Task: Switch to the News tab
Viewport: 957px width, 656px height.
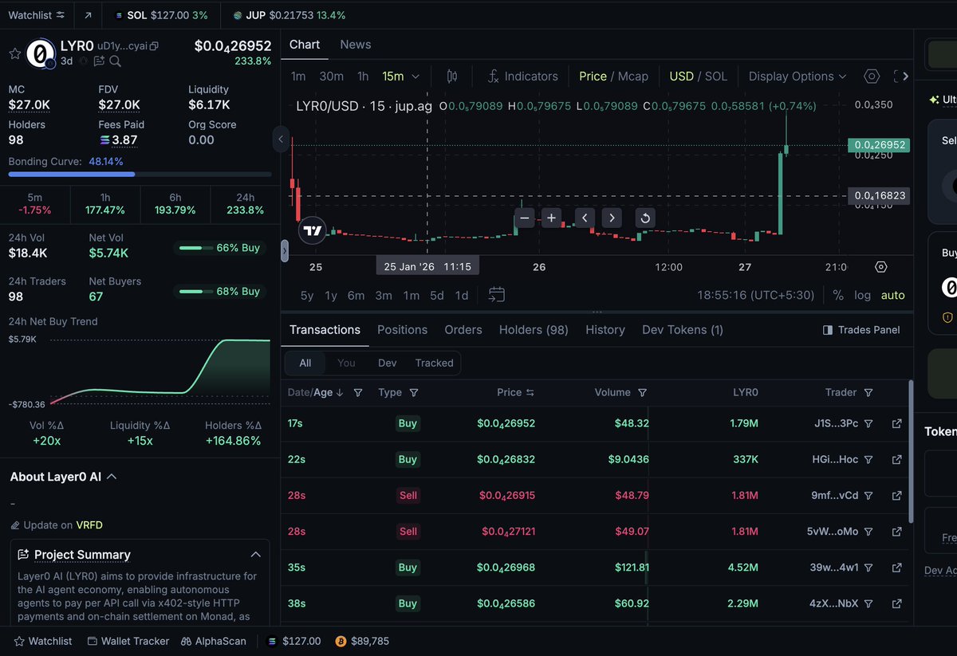Action: 355,45
